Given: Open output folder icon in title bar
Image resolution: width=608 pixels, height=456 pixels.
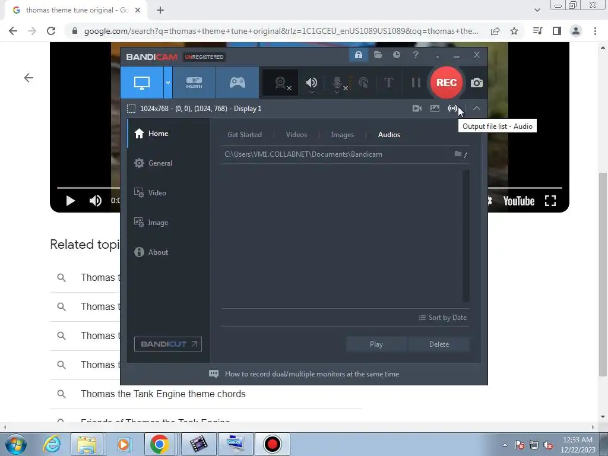Looking at the screenshot, I should pos(378,55).
